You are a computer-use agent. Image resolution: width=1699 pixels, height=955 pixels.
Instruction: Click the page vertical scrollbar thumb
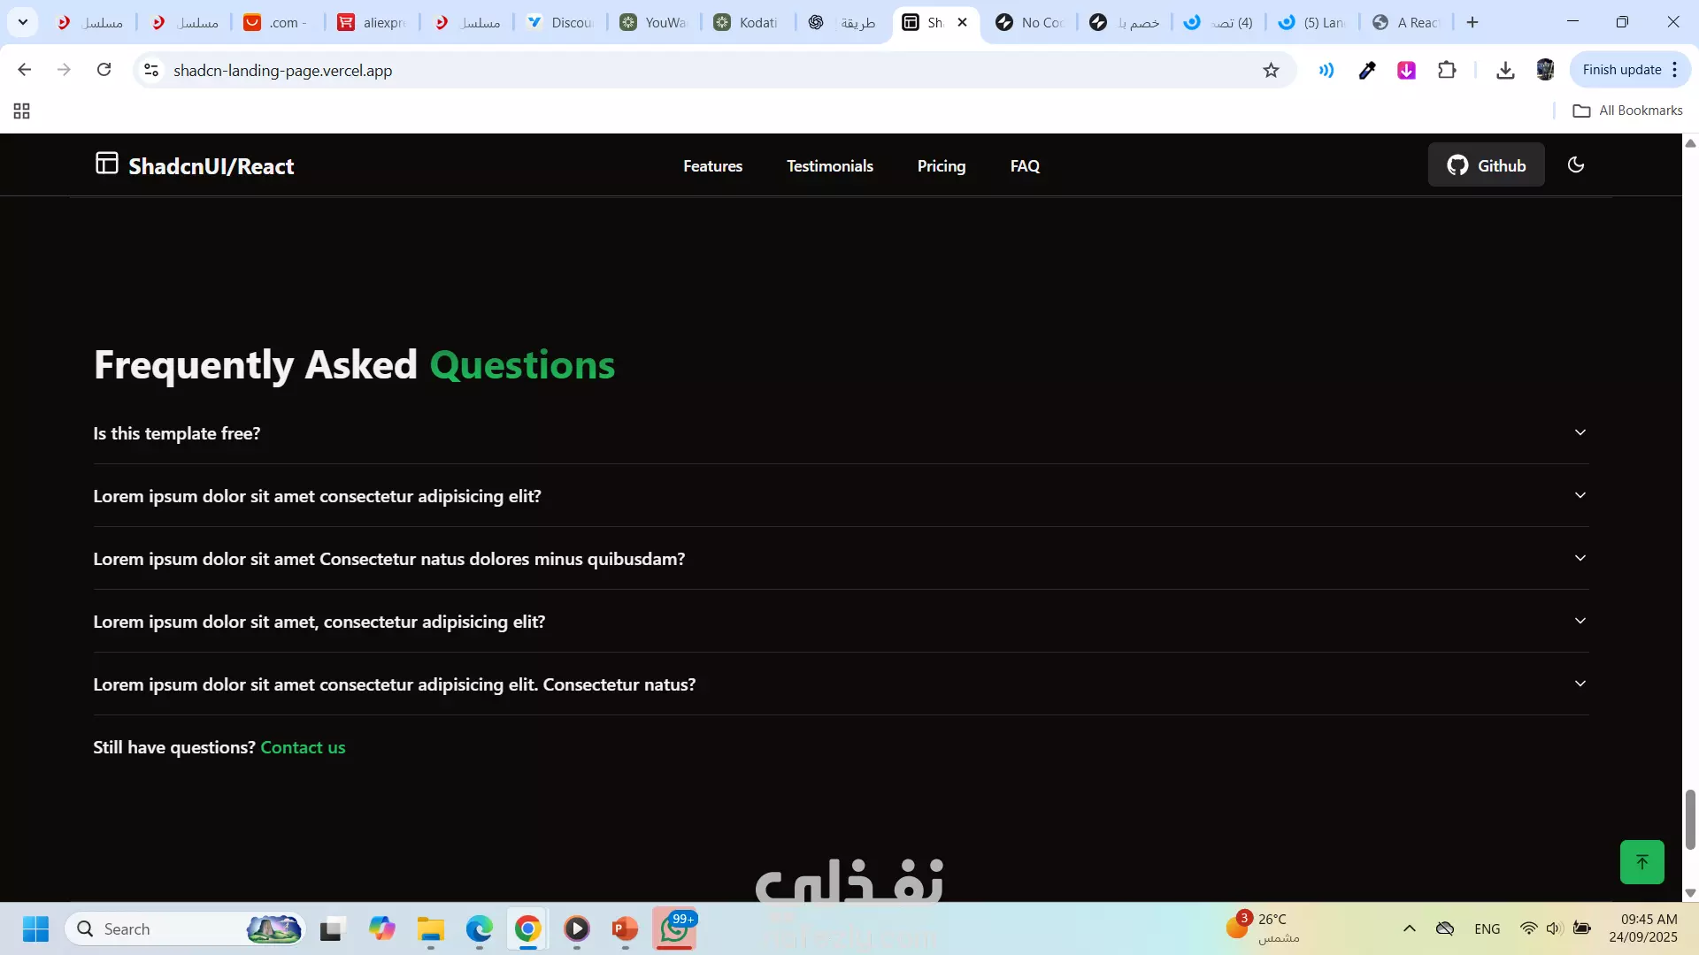[x=1690, y=820]
